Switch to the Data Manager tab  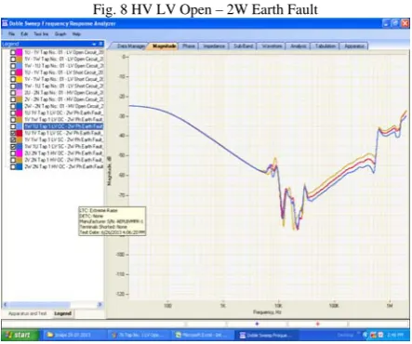[130, 46]
